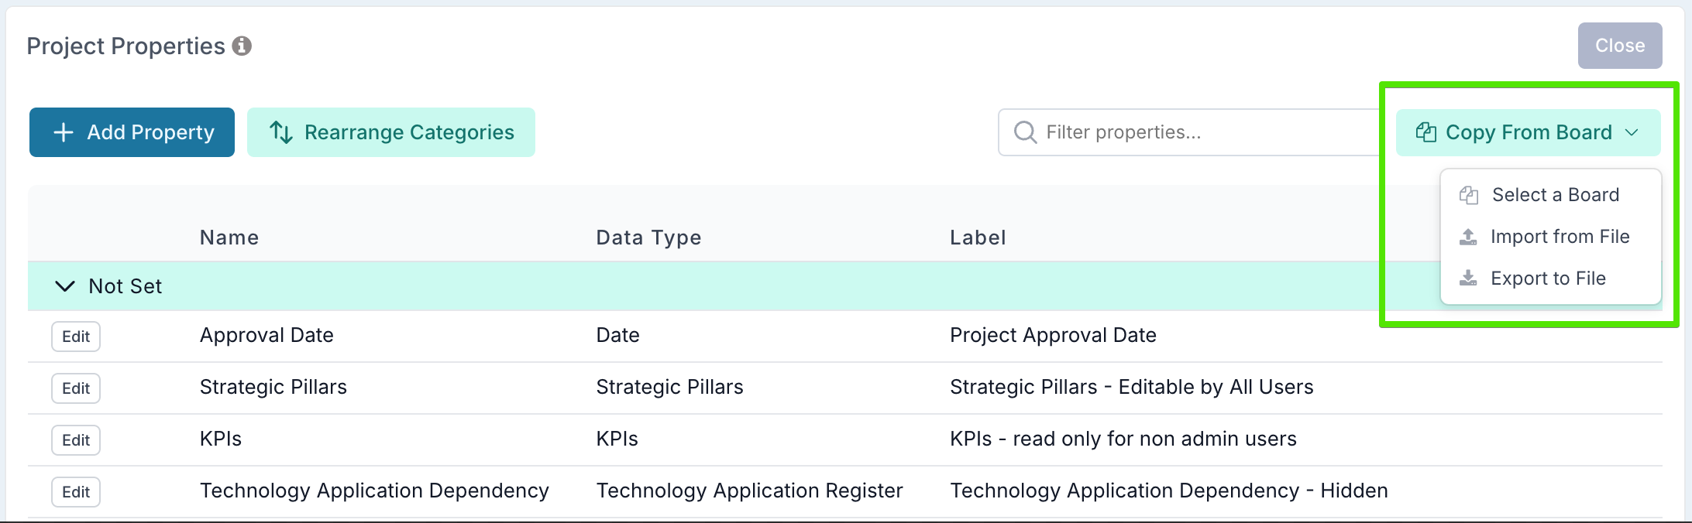Click the Import from File upload icon

tap(1468, 237)
